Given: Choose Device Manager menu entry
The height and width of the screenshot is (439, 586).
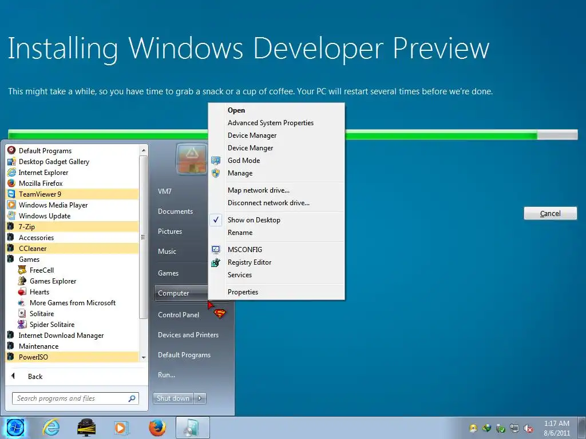Looking at the screenshot, I should (276, 135).
